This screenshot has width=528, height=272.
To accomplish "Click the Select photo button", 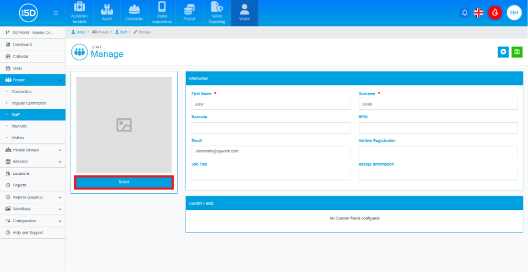I will click(124, 182).
